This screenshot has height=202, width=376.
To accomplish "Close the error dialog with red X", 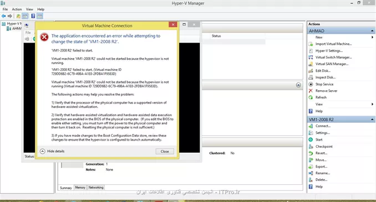I will pos(173,24).
